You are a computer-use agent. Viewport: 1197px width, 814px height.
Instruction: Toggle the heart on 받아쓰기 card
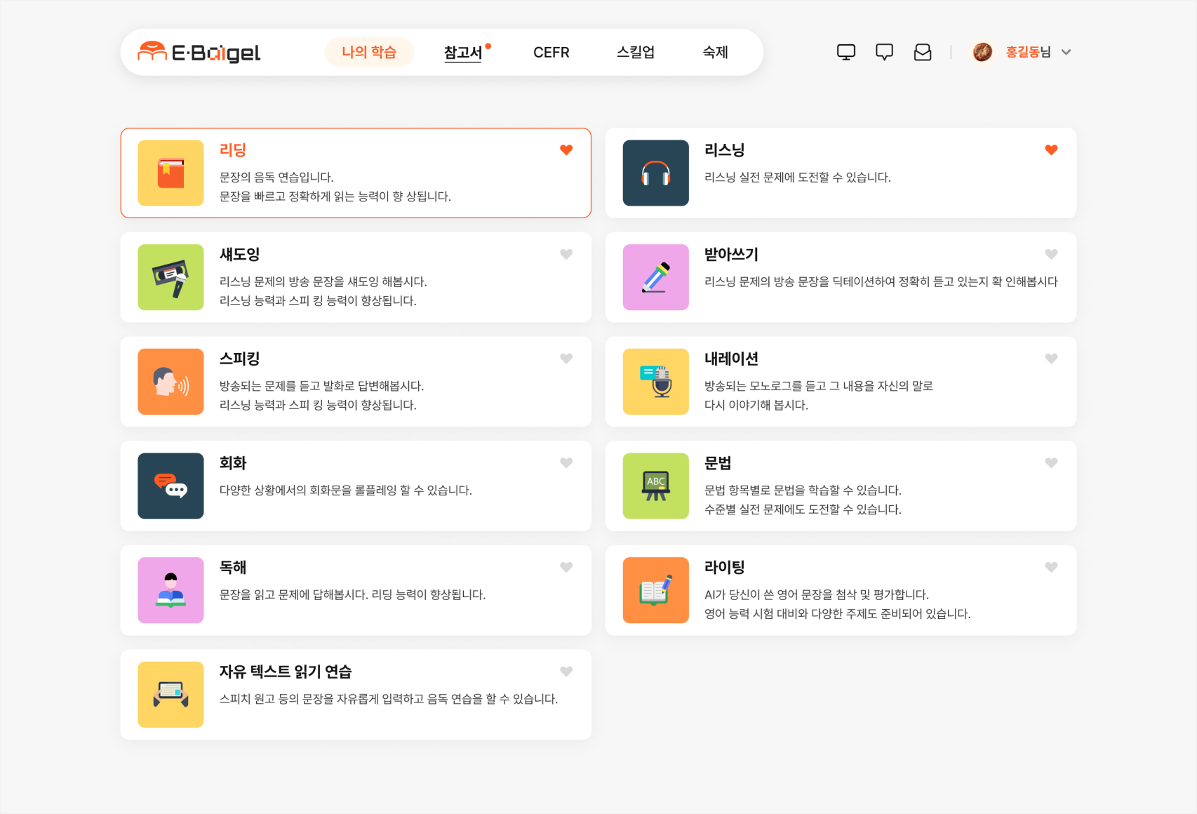[x=1050, y=254]
